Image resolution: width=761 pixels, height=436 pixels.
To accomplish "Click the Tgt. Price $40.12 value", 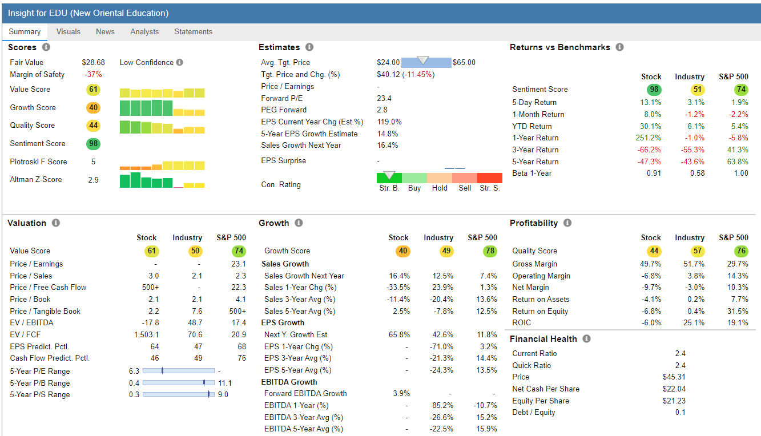I will pos(388,75).
